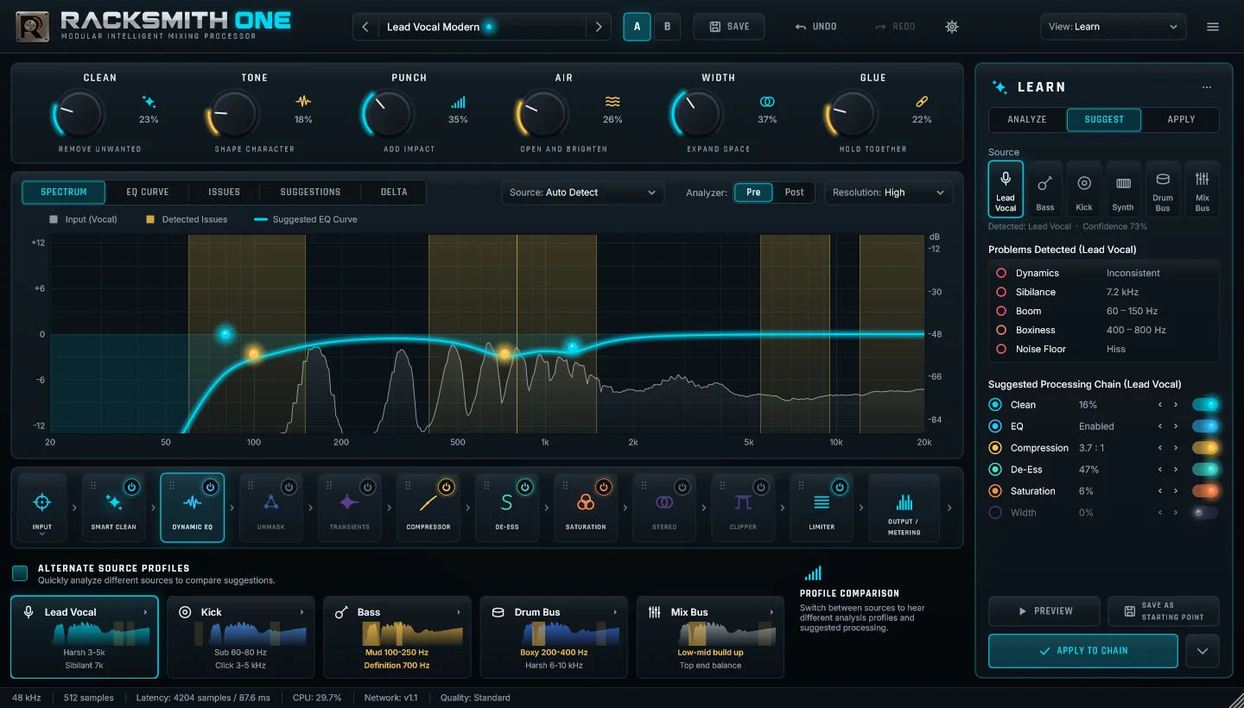Select the Clipper module
Image resolution: width=1244 pixels, height=708 pixels.
[x=743, y=508]
